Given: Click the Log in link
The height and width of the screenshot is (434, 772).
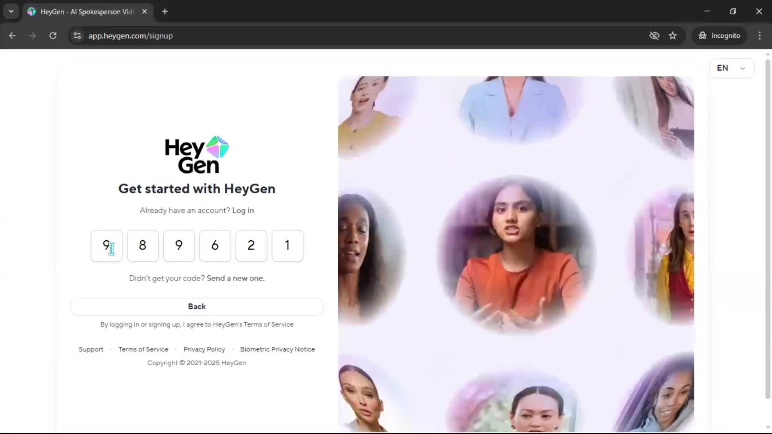Looking at the screenshot, I should [243, 210].
